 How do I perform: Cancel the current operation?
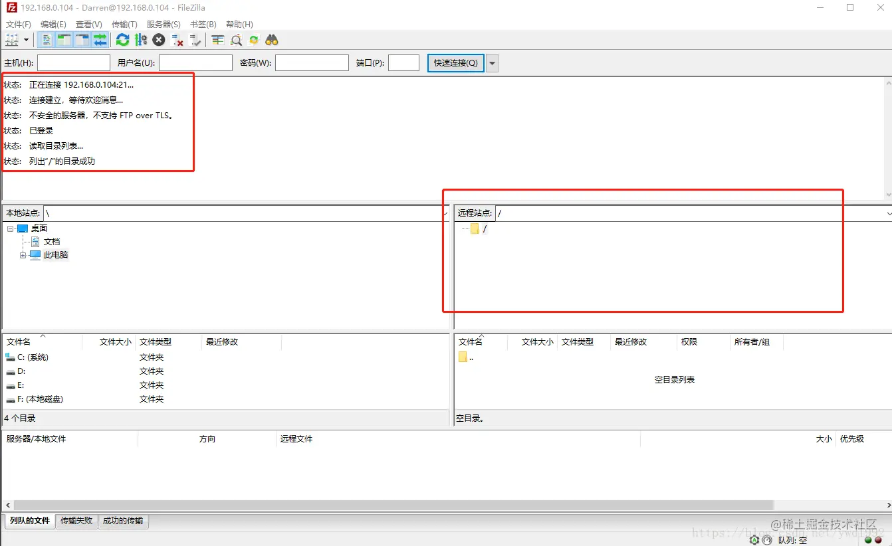[159, 40]
